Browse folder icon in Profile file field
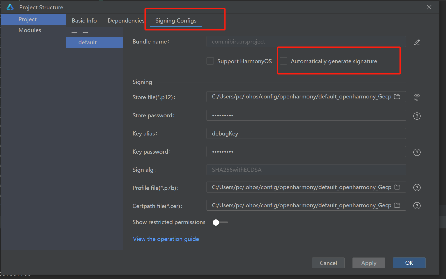 tap(397, 187)
